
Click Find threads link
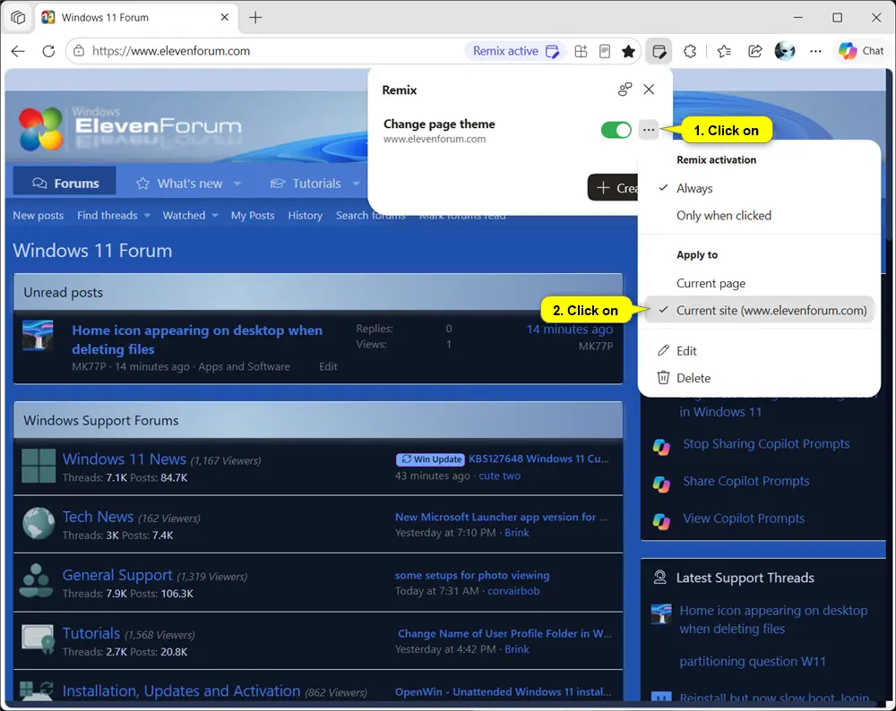click(x=108, y=215)
